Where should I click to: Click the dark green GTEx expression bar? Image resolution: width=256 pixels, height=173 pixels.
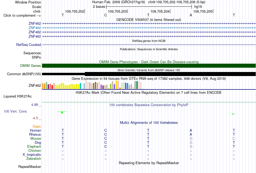[x=137, y=85]
